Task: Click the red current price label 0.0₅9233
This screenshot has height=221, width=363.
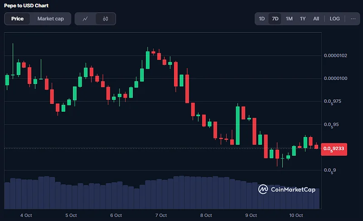Action: (334, 148)
